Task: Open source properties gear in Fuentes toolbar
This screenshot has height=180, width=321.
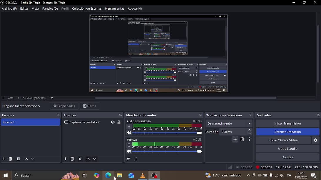Action: tap(80, 159)
